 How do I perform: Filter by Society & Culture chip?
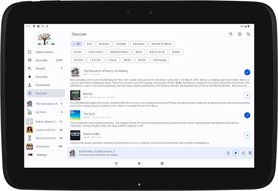point(162,44)
